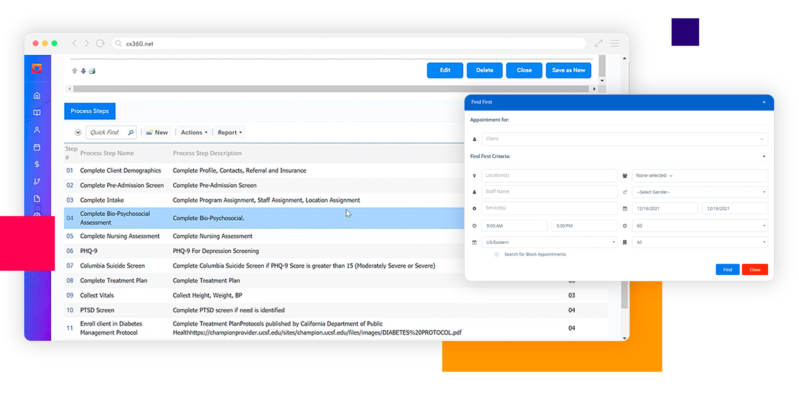
Task: Open the calendar icon in the sidebar
Action: [x=37, y=147]
